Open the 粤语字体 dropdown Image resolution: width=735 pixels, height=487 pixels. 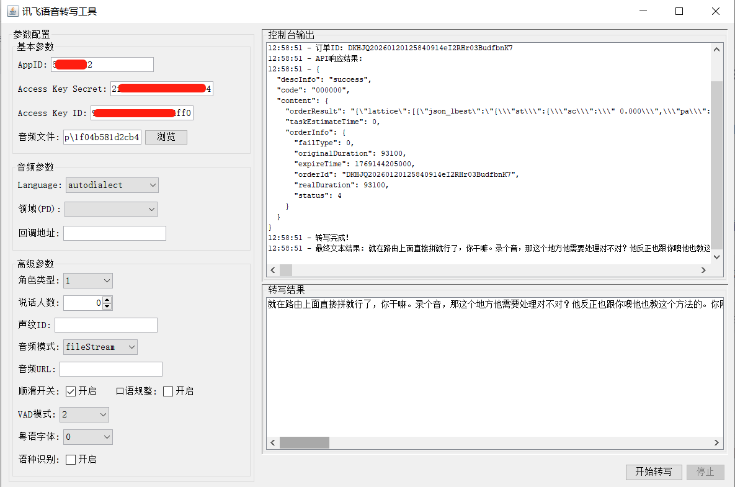[88, 437]
